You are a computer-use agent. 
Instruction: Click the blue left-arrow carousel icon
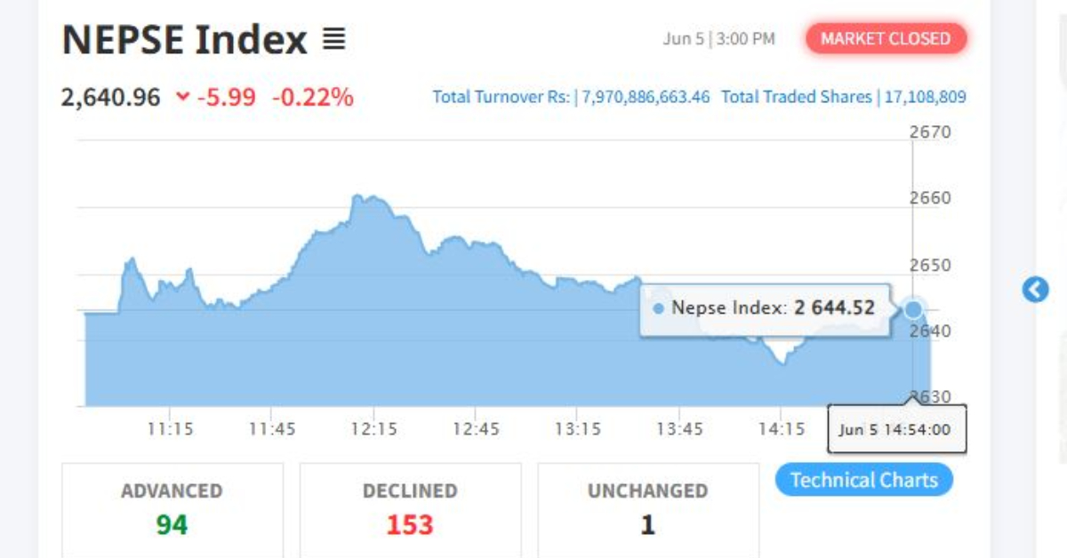pos(1035,290)
